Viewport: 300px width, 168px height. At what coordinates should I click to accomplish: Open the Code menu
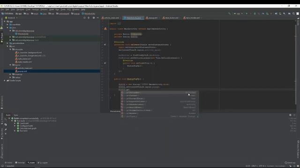pyautogui.click(x=28, y=9)
